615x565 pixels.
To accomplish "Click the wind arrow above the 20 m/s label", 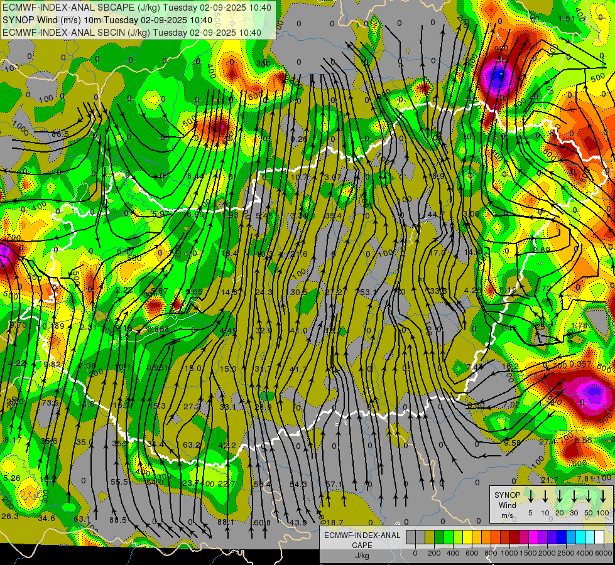I will pos(560,496).
